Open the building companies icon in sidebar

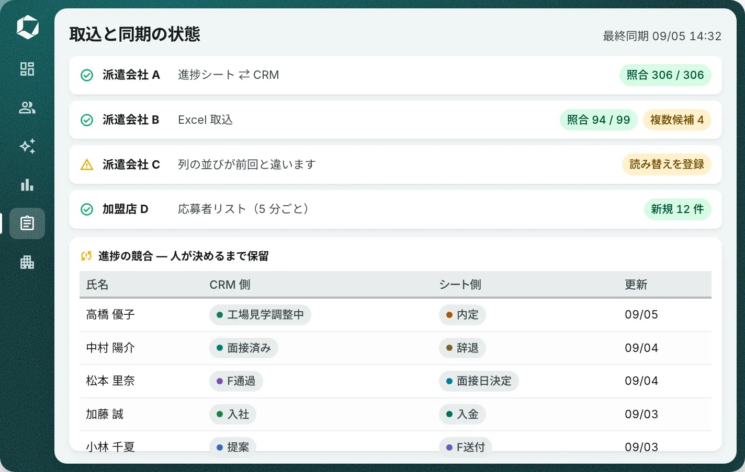tap(27, 262)
